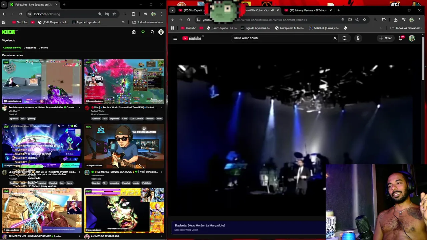Open the green heart following icon on Kick

143,32
